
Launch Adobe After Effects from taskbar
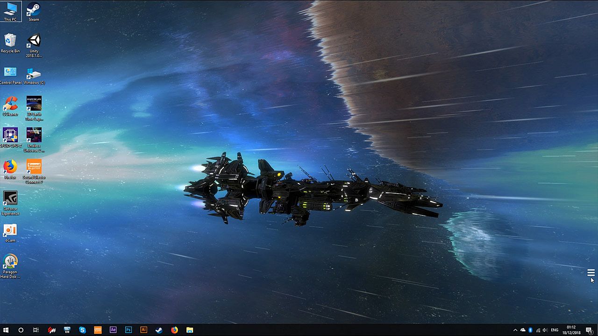pos(113,330)
